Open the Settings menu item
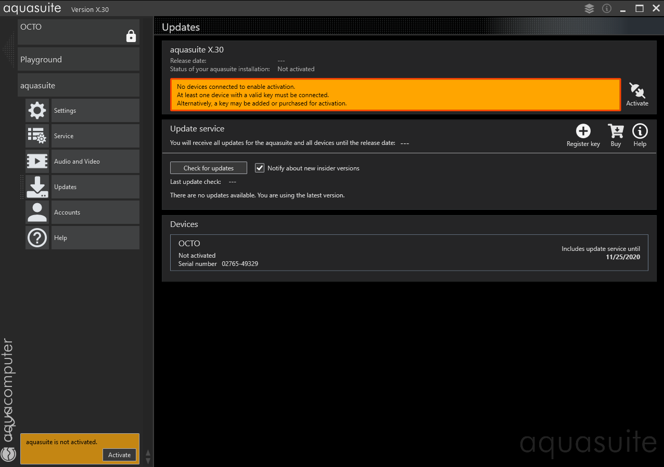664x467 pixels. click(95, 111)
